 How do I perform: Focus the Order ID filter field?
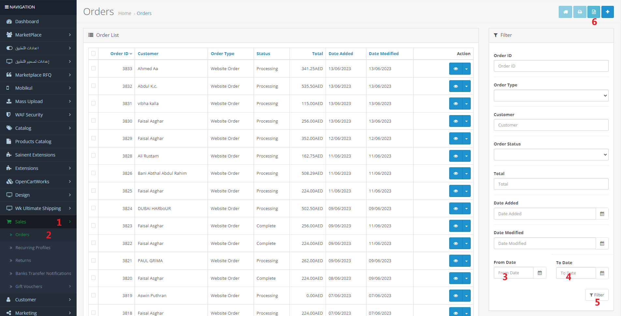pyautogui.click(x=551, y=66)
